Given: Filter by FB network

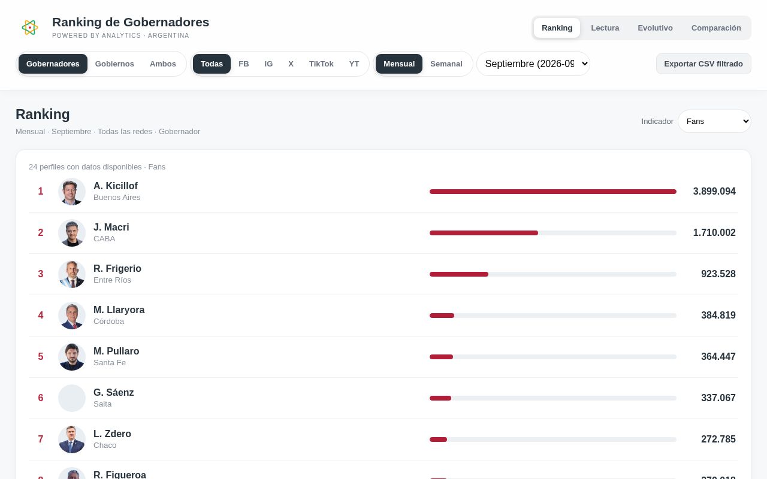Looking at the screenshot, I should coord(244,64).
